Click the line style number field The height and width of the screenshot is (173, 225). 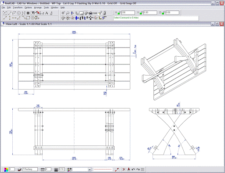(x=48, y=169)
